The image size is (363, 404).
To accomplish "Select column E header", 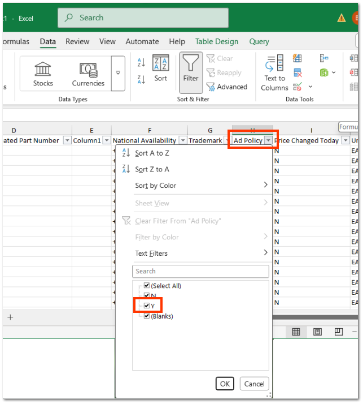I will click(91, 130).
